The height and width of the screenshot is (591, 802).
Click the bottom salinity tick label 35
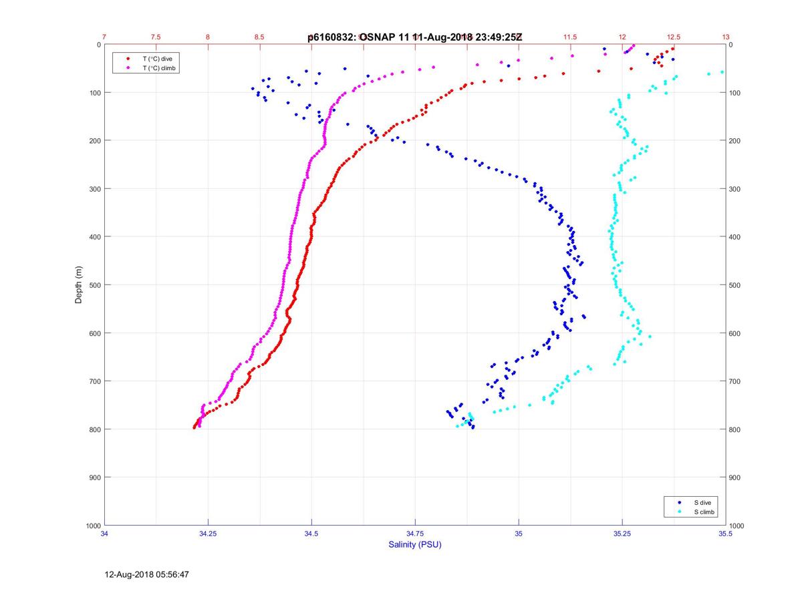tap(519, 534)
